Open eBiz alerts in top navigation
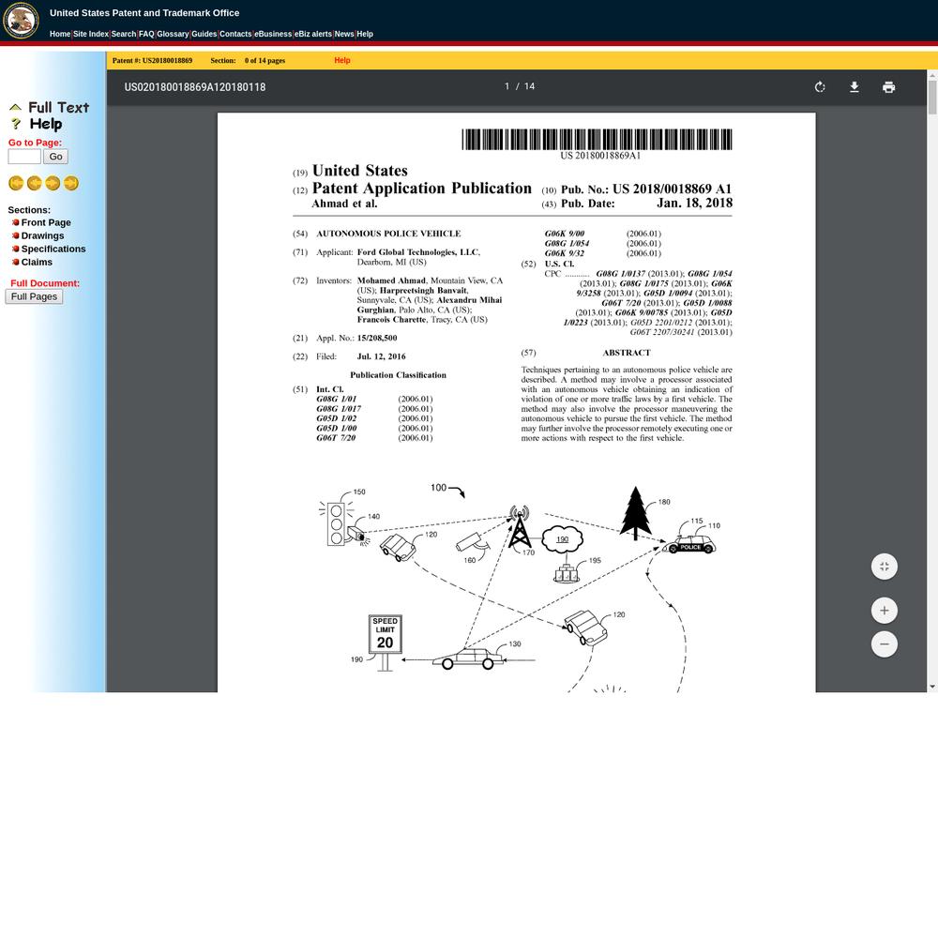The height and width of the screenshot is (938, 938). click(313, 34)
